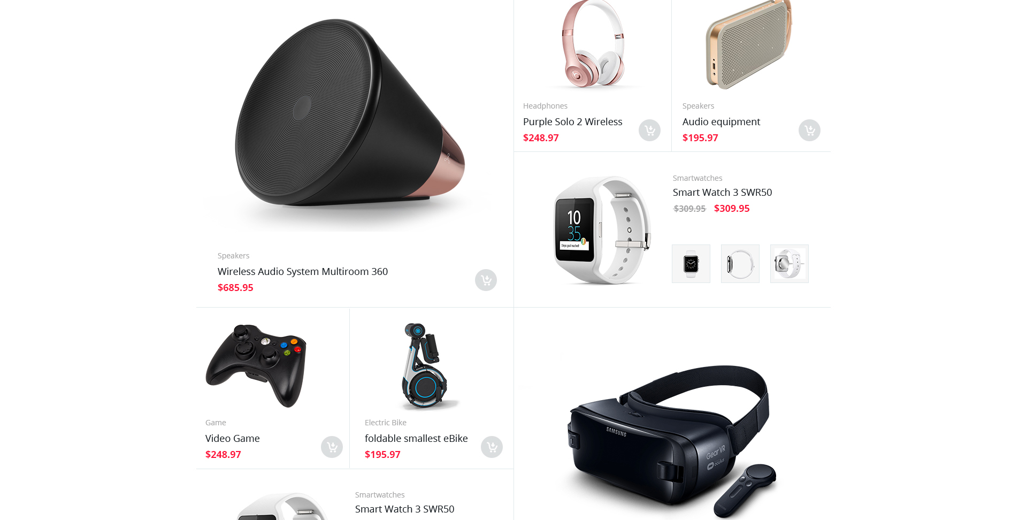Add Audio equipment speaker to cart

[x=809, y=130]
